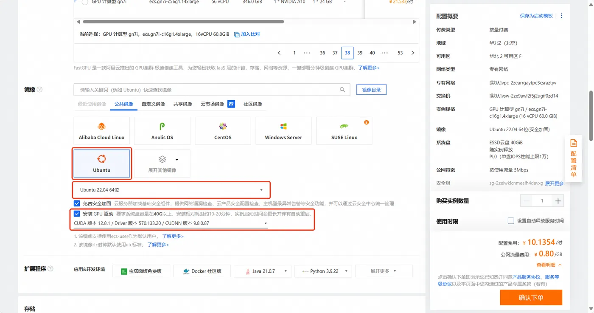Click the 加入比对 compare icon
The height and width of the screenshot is (313, 594).
coord(237,34)
